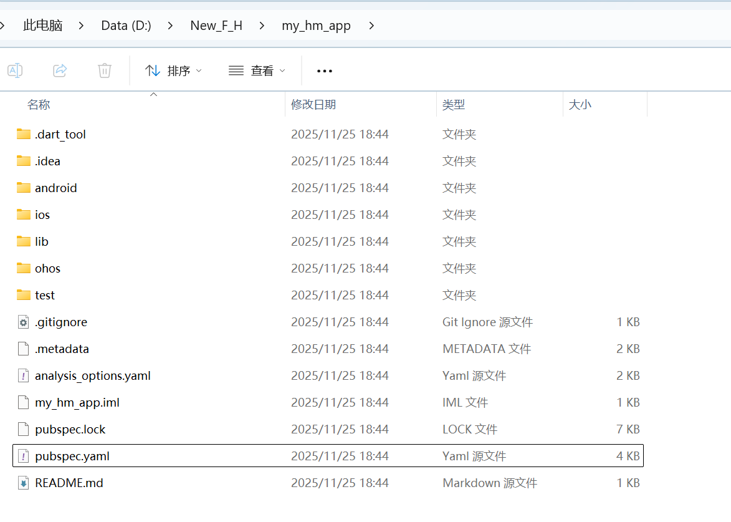The height and width of the screenshot is (522, 731).
Task: Click the 4 KB size value
Action: [x=628, y=457]
